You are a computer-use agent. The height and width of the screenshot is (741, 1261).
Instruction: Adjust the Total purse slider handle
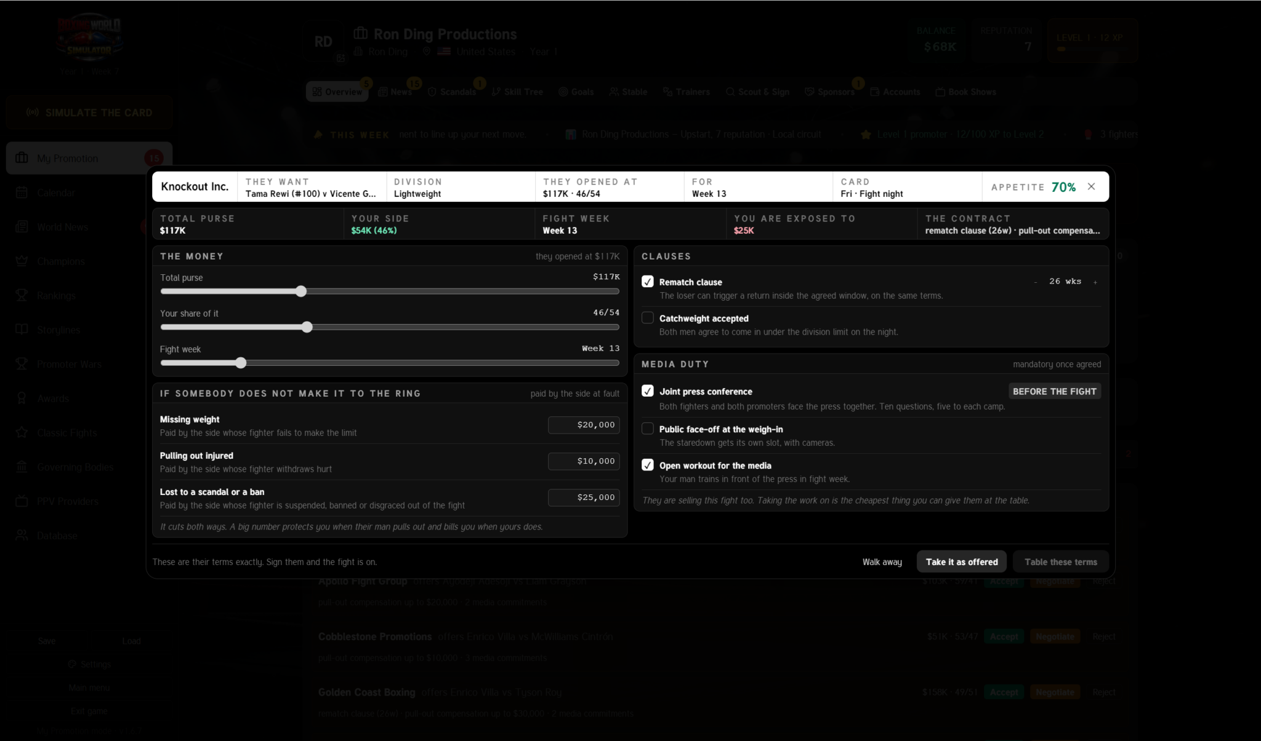click(x=300, y=291)
